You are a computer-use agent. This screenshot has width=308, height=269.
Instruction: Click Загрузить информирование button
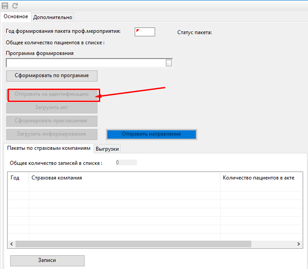pyautogui.click(x=52, y=134)
